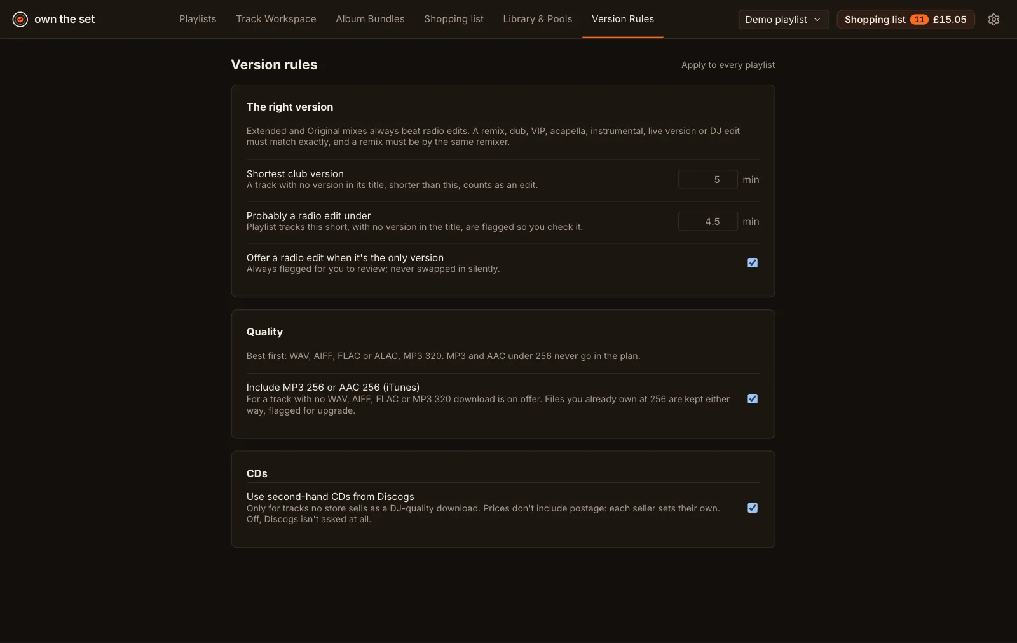Disable second-hand CDs from Discogs
This screenshot has height=643, width=1017.
coord(753,508)
